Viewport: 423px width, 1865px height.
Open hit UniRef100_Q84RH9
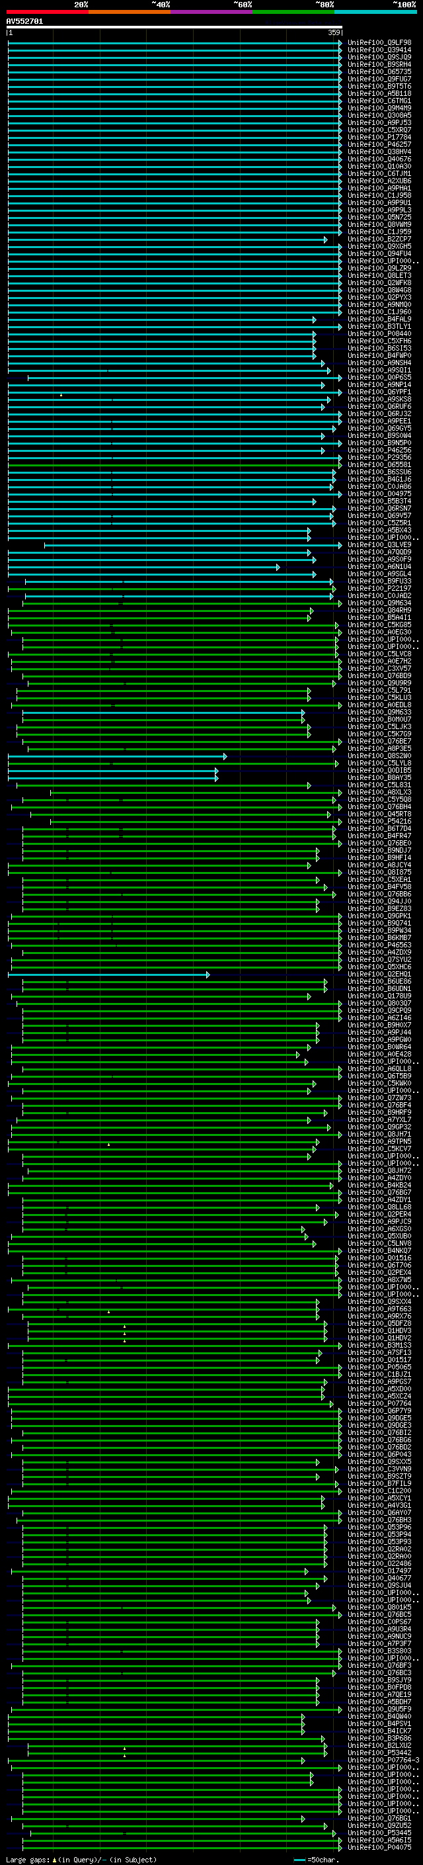tap(379, 611)
